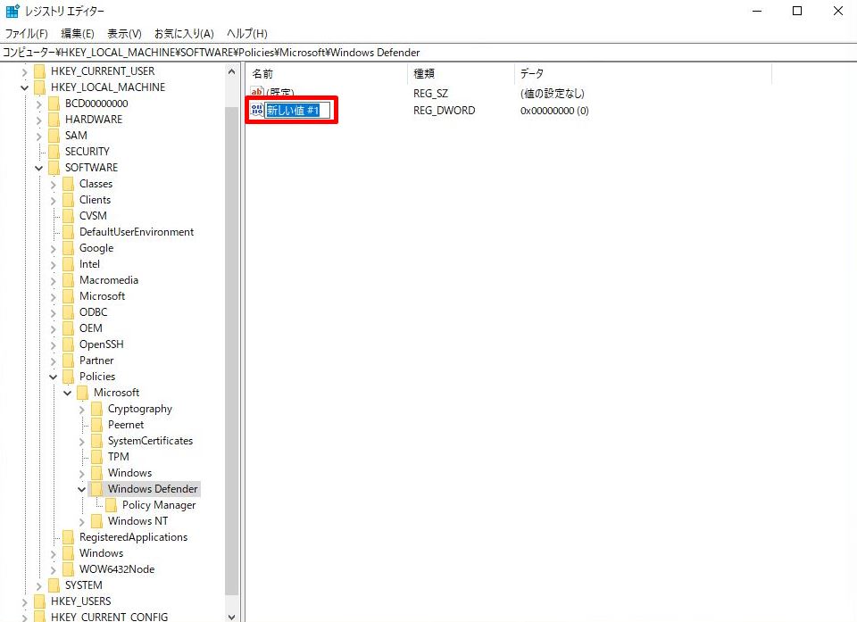Click the Registry Editor app icon in title bar

(12, 11)
